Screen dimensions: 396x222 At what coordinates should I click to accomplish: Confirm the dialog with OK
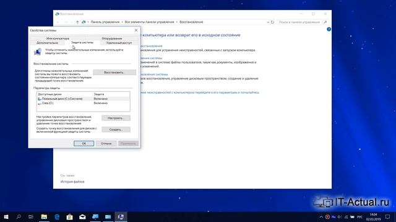(x=84, y=144)
